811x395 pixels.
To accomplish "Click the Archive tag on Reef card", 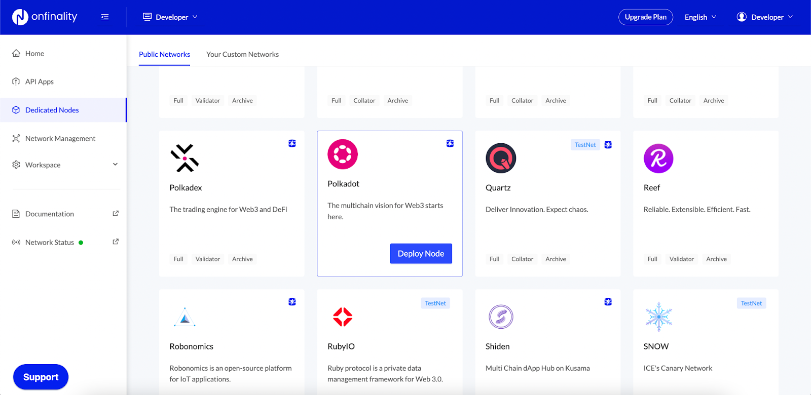I will tap(716, 259).
